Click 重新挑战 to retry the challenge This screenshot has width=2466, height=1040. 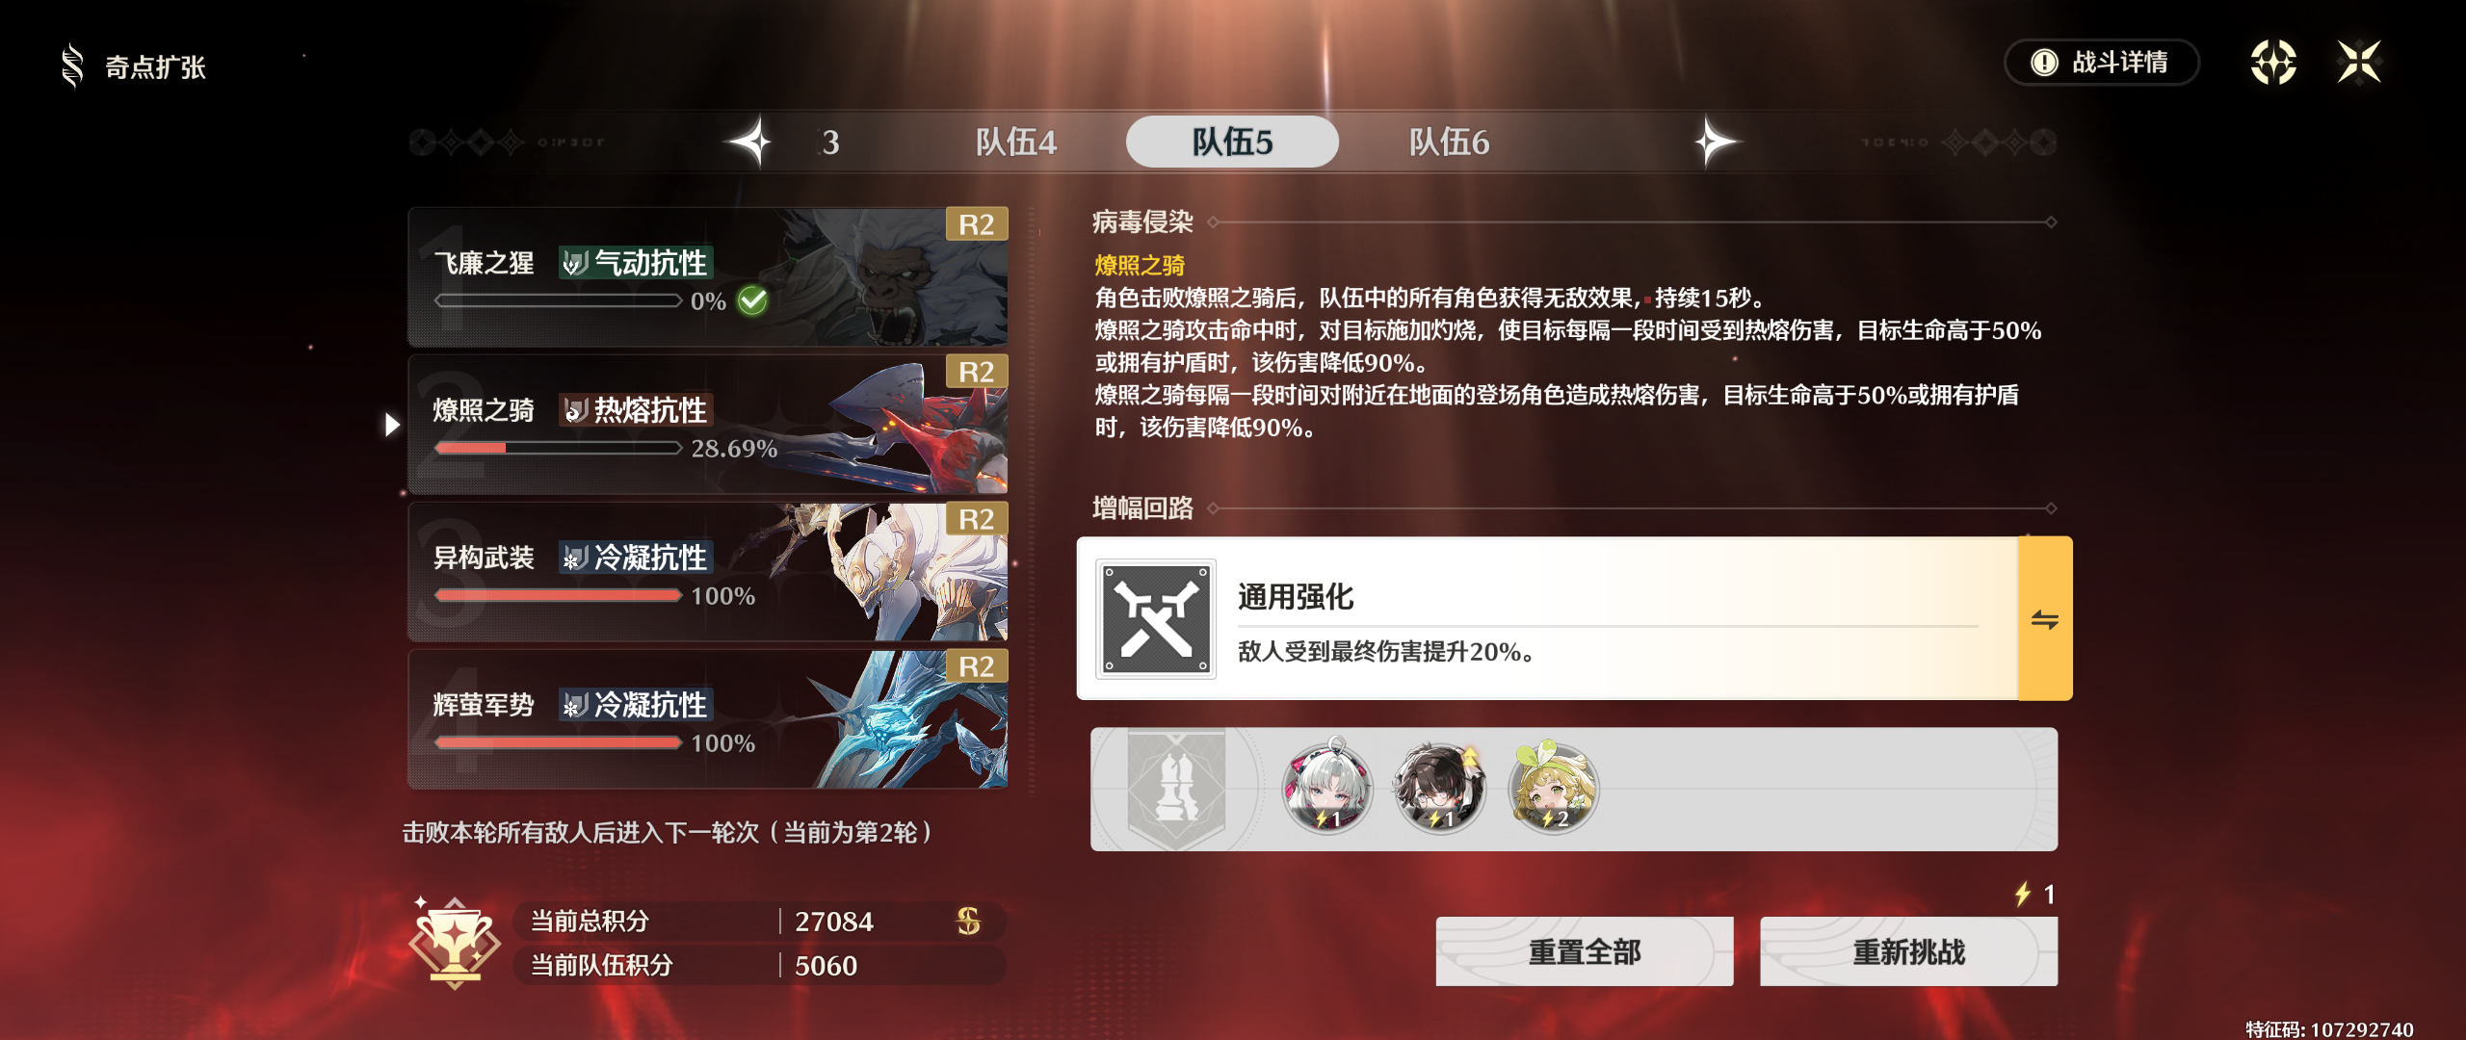pyautogui.click(x=1908, y=951)
